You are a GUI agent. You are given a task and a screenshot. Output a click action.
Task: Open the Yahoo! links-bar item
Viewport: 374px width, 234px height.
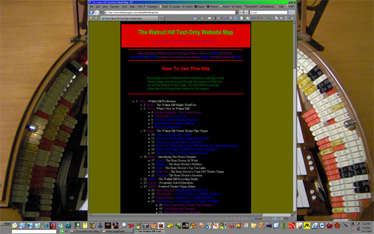pos(236,7)
